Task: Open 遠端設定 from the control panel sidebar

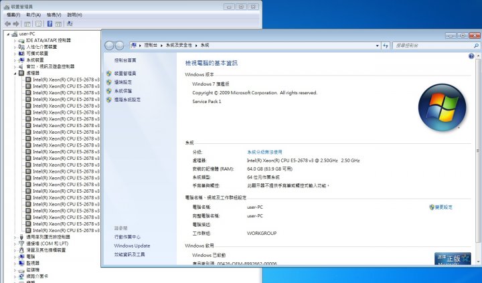Action: (x=123, y=82)
